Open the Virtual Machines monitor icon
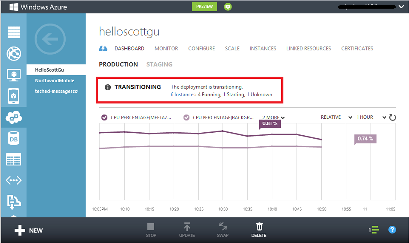 tap(14, 75)
